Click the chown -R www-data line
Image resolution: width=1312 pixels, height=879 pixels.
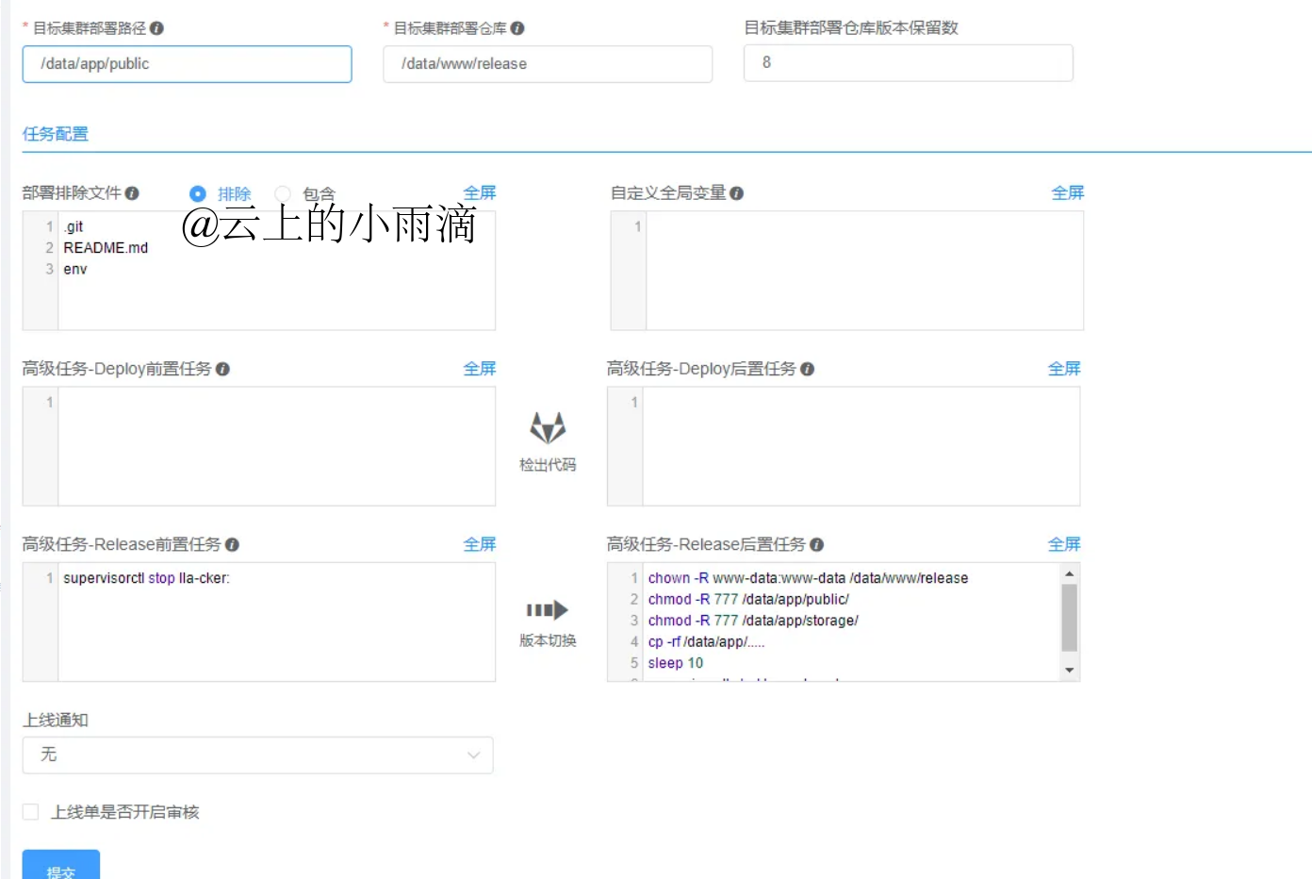coord(808,578)
